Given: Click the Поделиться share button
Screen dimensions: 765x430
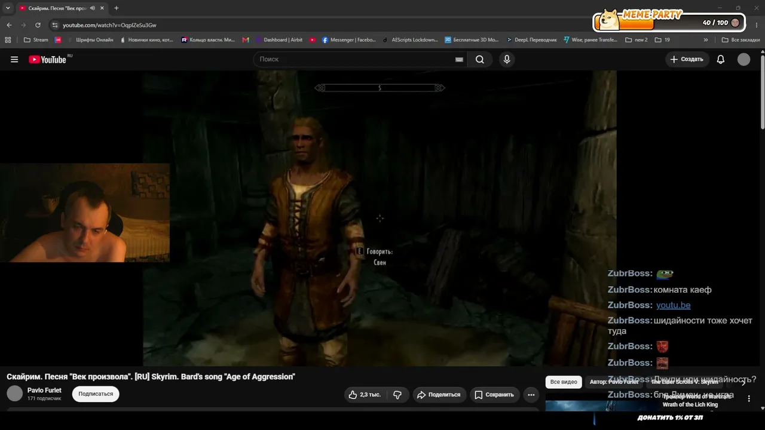Looking at the screenshot, I should pyautogui.click(x=439, y=395).
